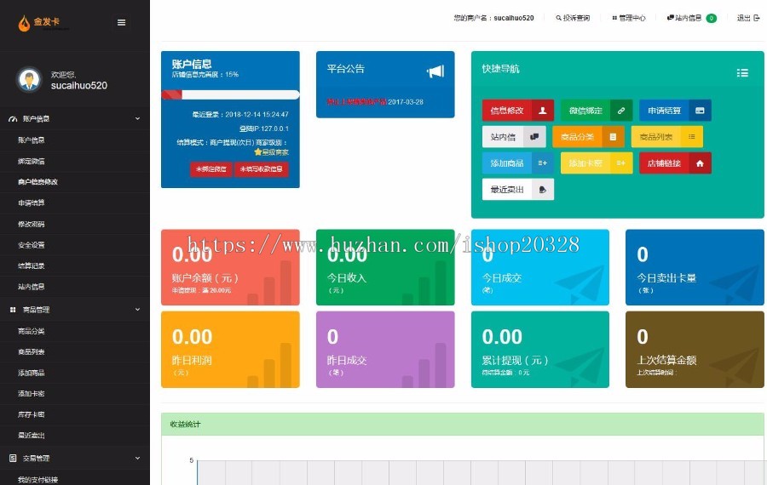Viewport: 767px width, 485px height.
Task: Click the blue 今日卖出卡量 card
Action: (695, 267)
